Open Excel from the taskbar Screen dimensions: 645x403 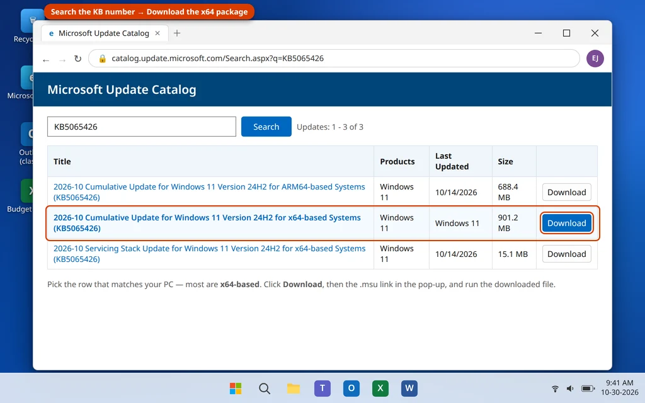[380, 388]
